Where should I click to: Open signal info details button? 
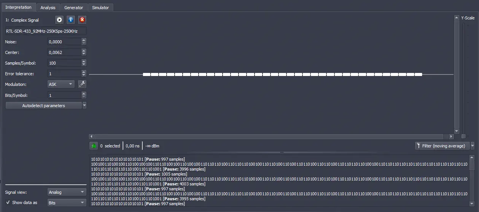[x=70, y=20]
